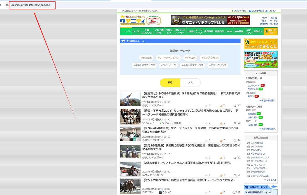Viewport: 307px width, 195px height.
Task: Open 紫苑S race link in sidebar
Action: [x=250, y=96]
